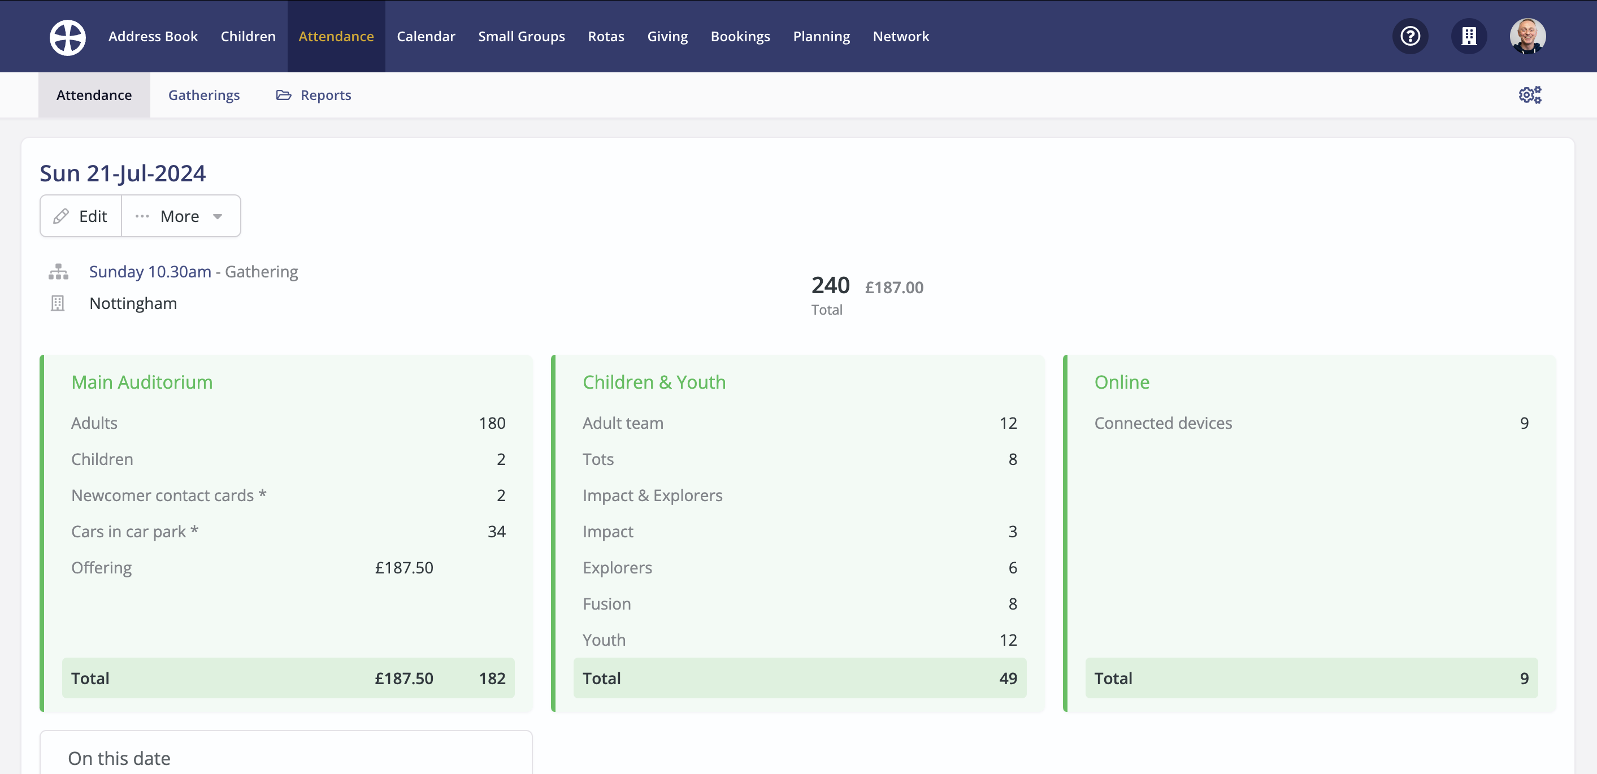Go to the Children module
The width and height of the screenshot is (1597, 774).
point(248,37)
